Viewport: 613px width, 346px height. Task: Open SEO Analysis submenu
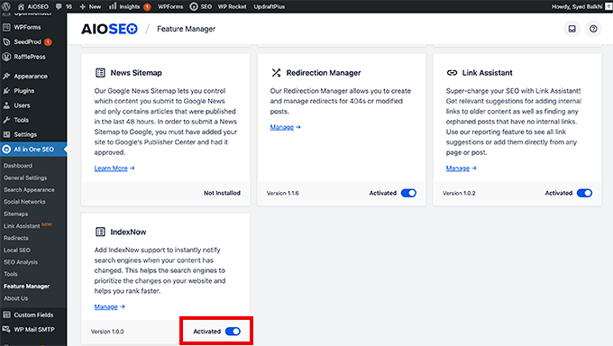click(21, 262)
